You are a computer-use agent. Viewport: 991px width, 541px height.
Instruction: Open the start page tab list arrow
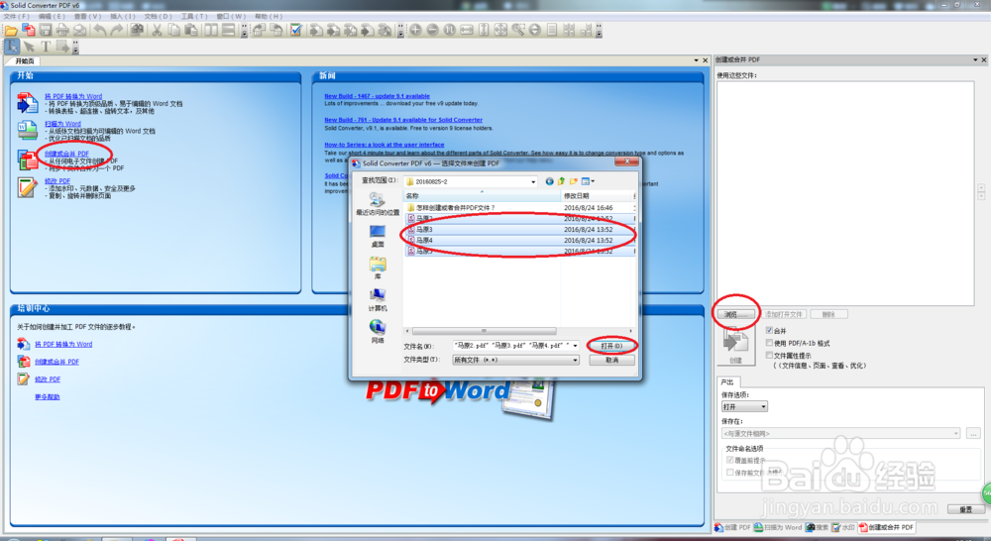pos(697,60)
